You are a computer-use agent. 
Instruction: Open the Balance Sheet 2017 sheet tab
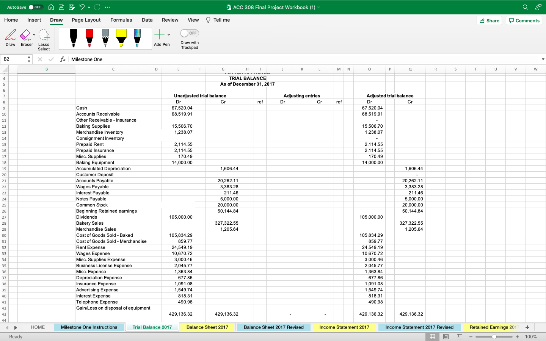click(207, 327)
